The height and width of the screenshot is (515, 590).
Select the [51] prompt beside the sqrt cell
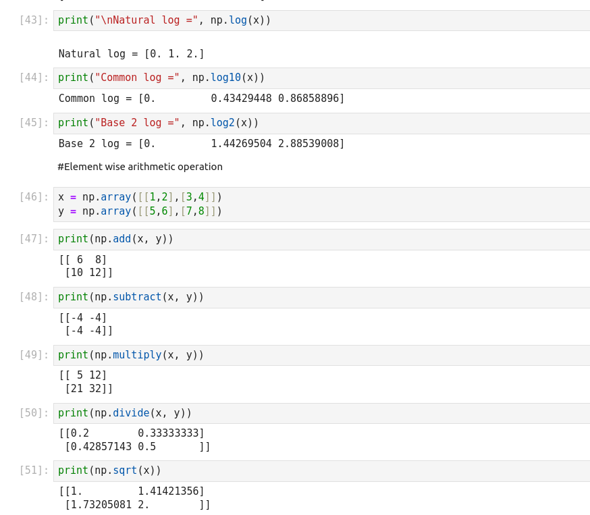[34, 470]
